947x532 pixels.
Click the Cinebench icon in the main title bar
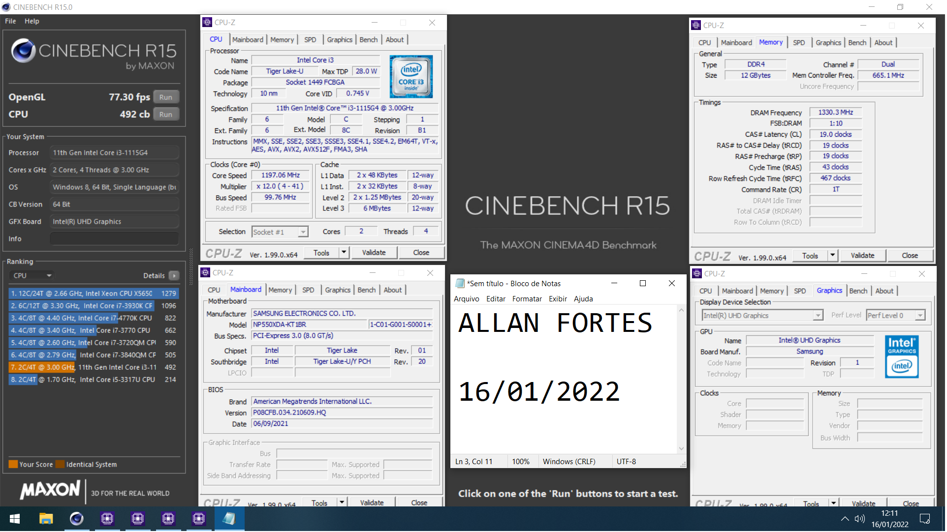[6, 7]
